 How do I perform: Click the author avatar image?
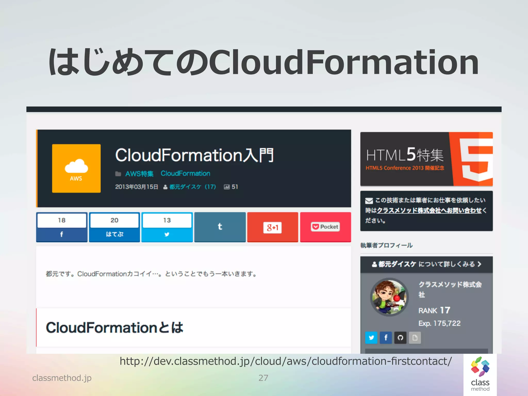click(x=390, y=297)
